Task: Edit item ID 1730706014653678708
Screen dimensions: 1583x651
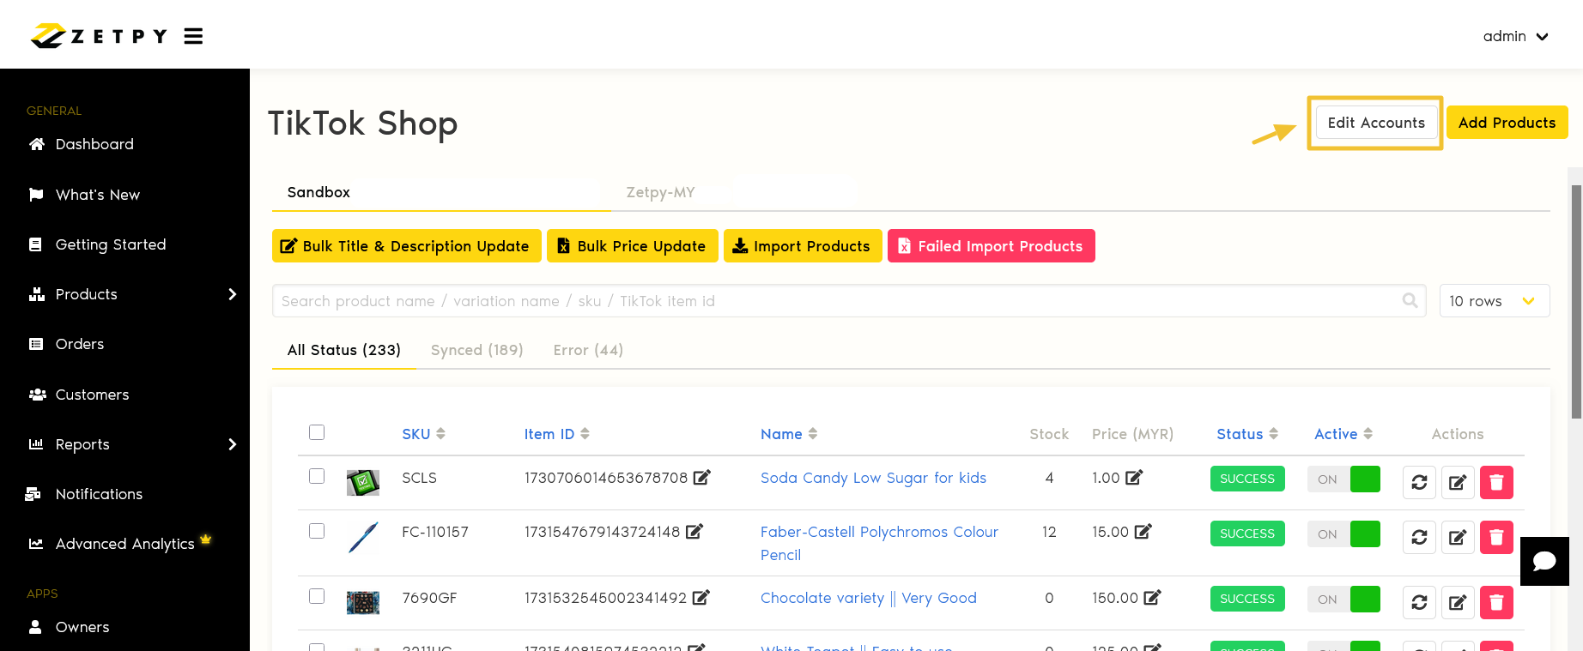Action: click(702, 477)
